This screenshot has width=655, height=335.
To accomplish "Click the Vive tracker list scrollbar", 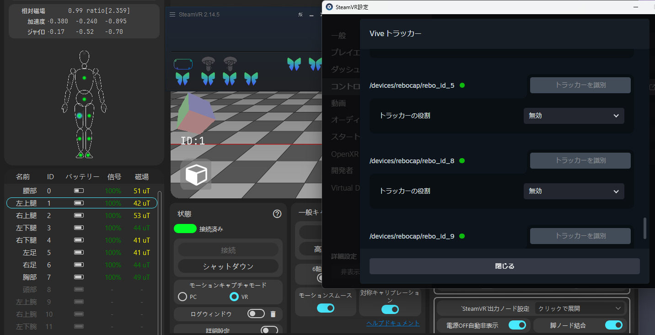I will click(x=645, y=228).
